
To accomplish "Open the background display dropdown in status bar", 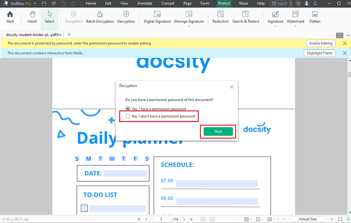I will coord(248,219).
